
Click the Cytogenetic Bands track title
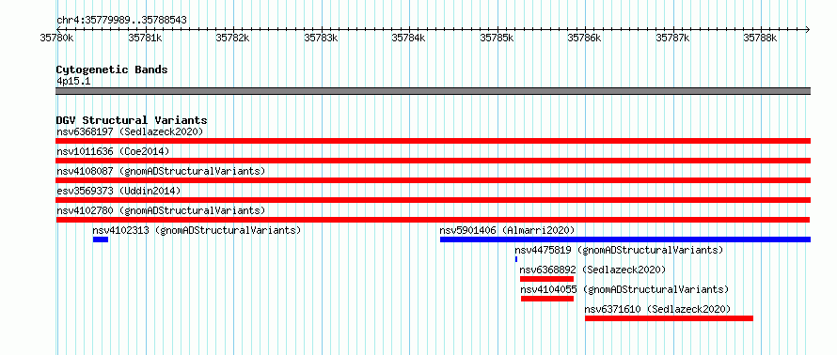click(x=112, y=69)
